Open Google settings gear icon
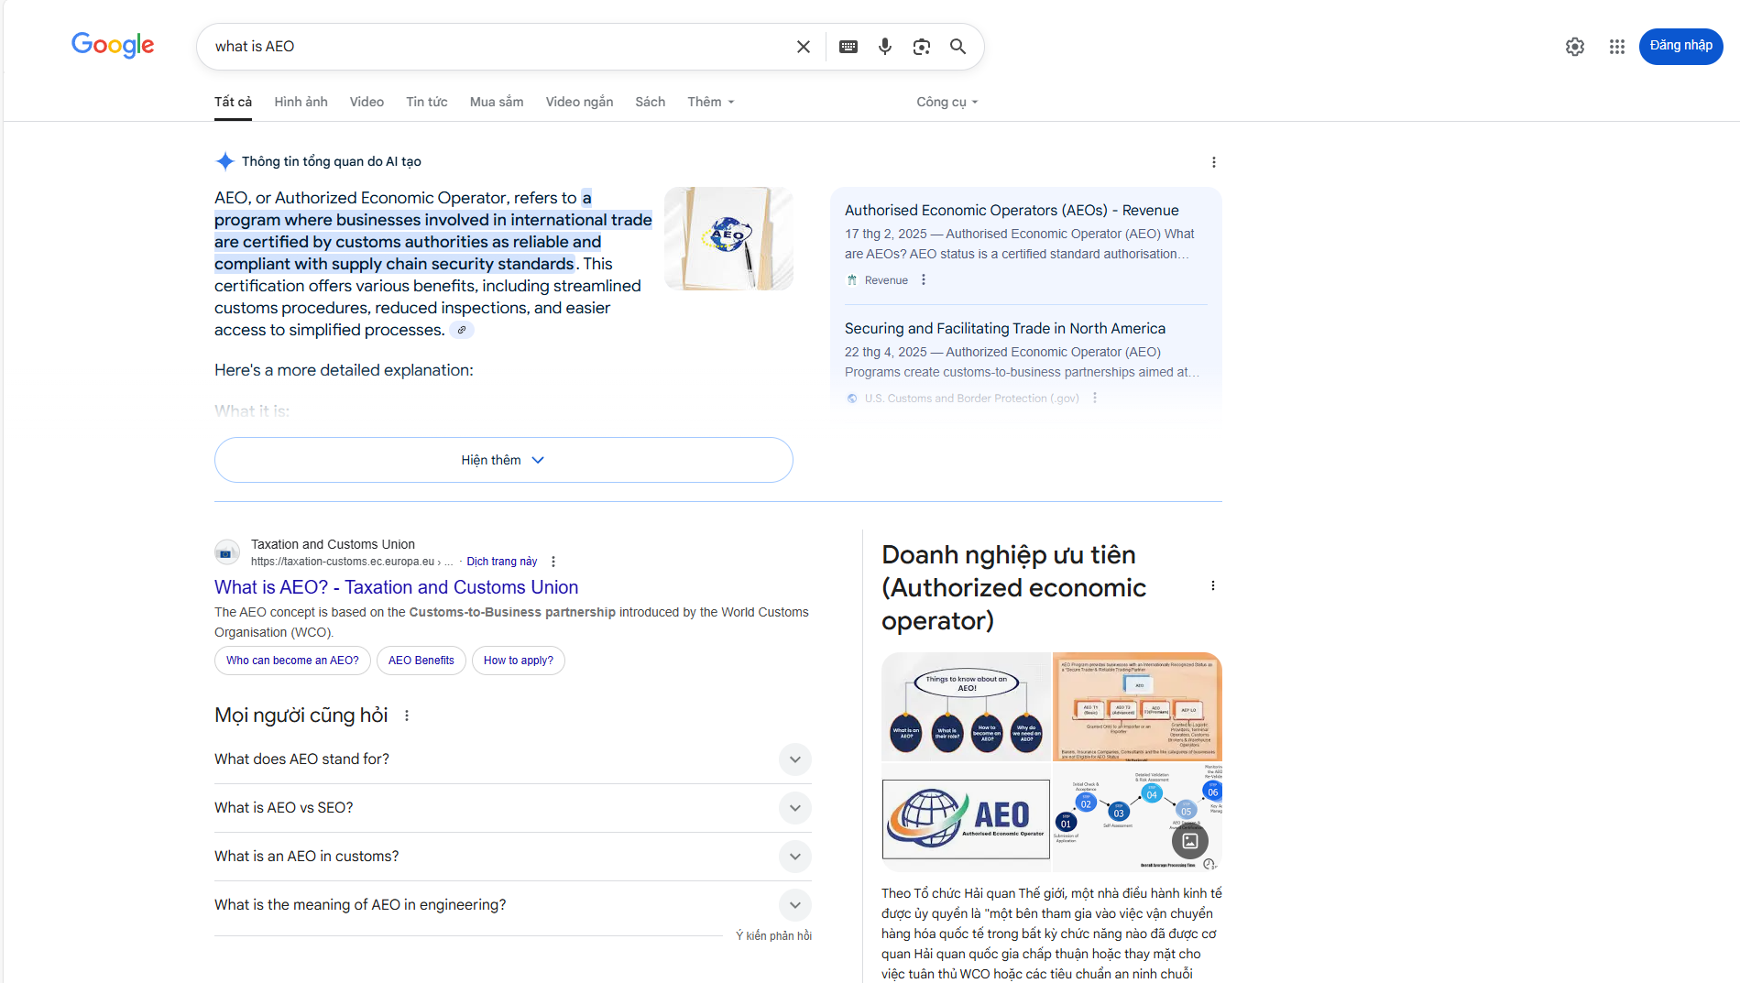The image size is (1740, 983). (1574, 47)
